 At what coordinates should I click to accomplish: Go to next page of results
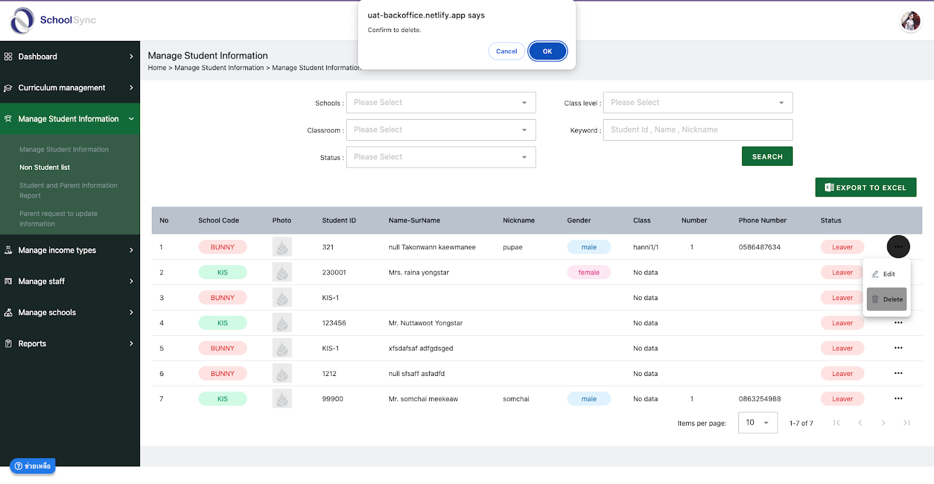[883, 423]
